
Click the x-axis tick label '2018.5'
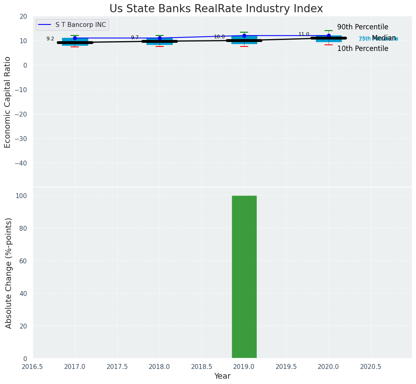click(x=202, y=367)
